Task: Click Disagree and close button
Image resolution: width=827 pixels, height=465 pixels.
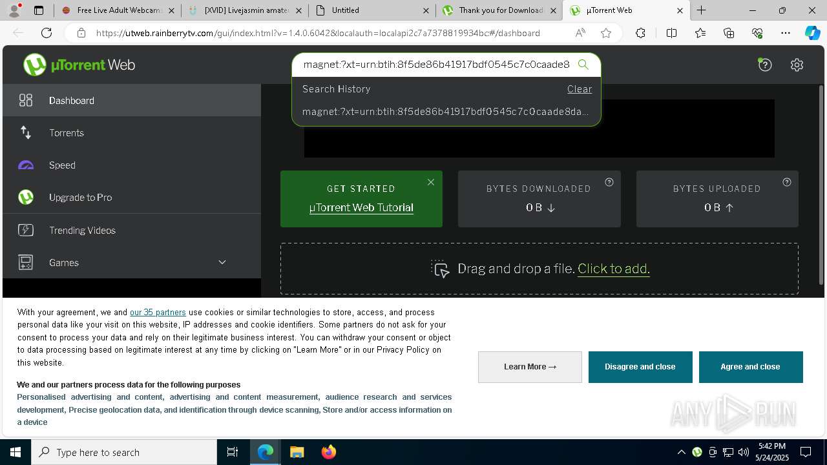Action: coord(640,367)
